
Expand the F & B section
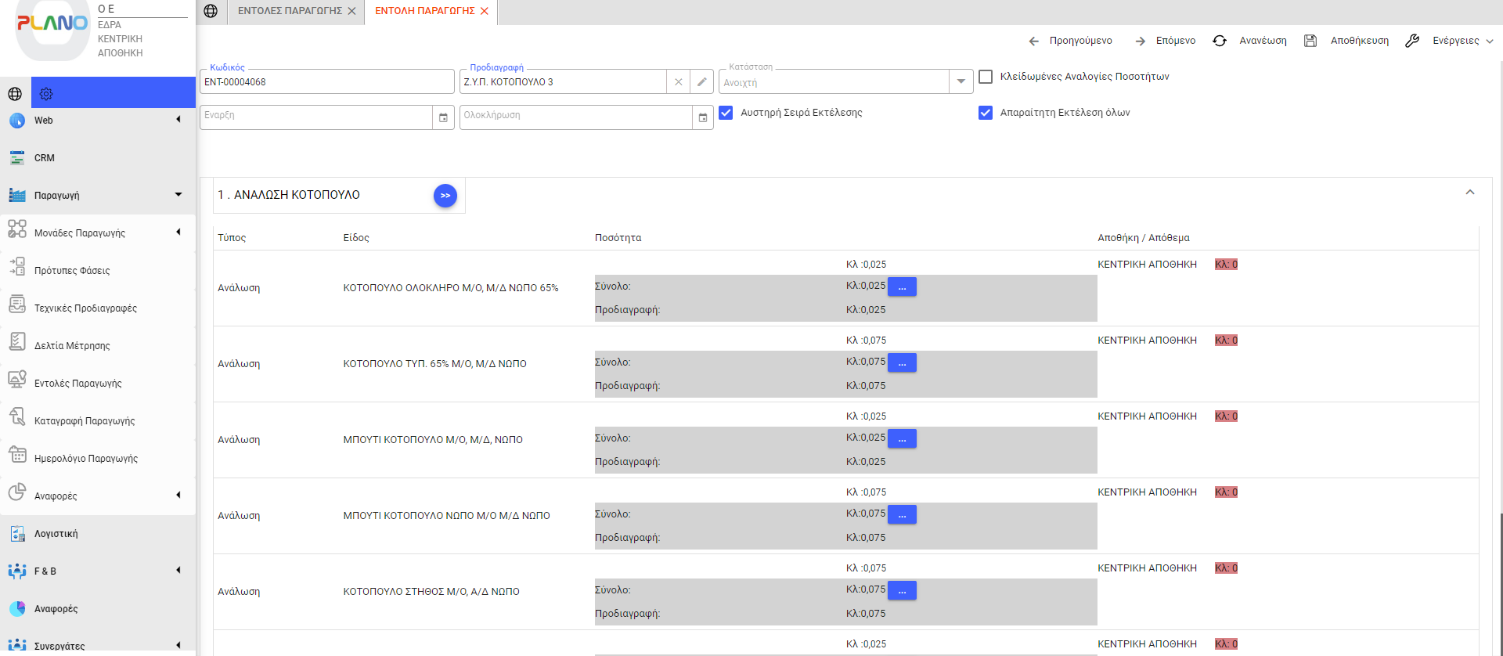[178, 571]
